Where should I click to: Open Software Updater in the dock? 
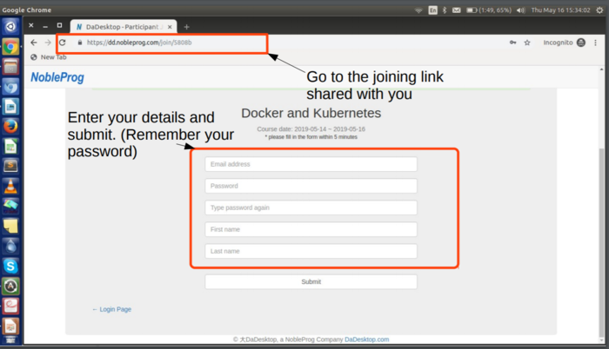point(10,286)
